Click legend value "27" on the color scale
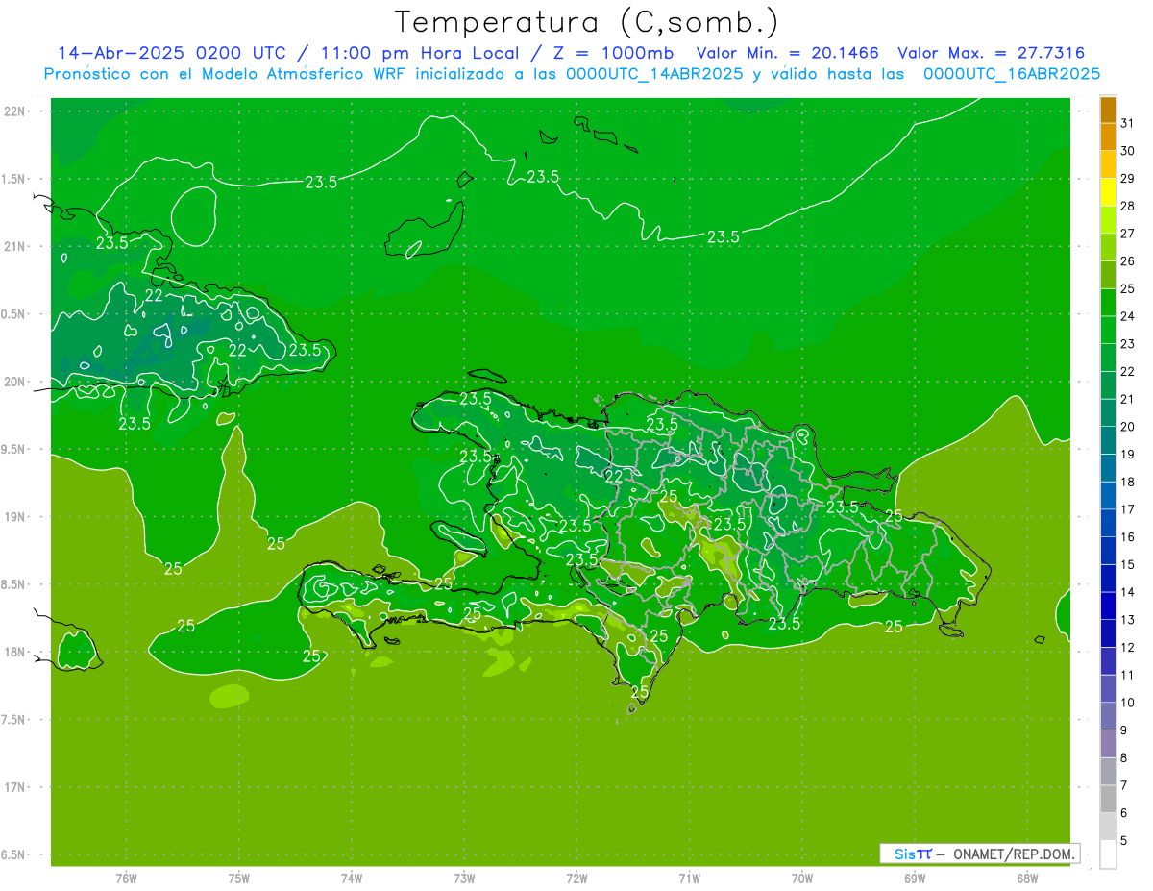 (x=1128, y=234)
